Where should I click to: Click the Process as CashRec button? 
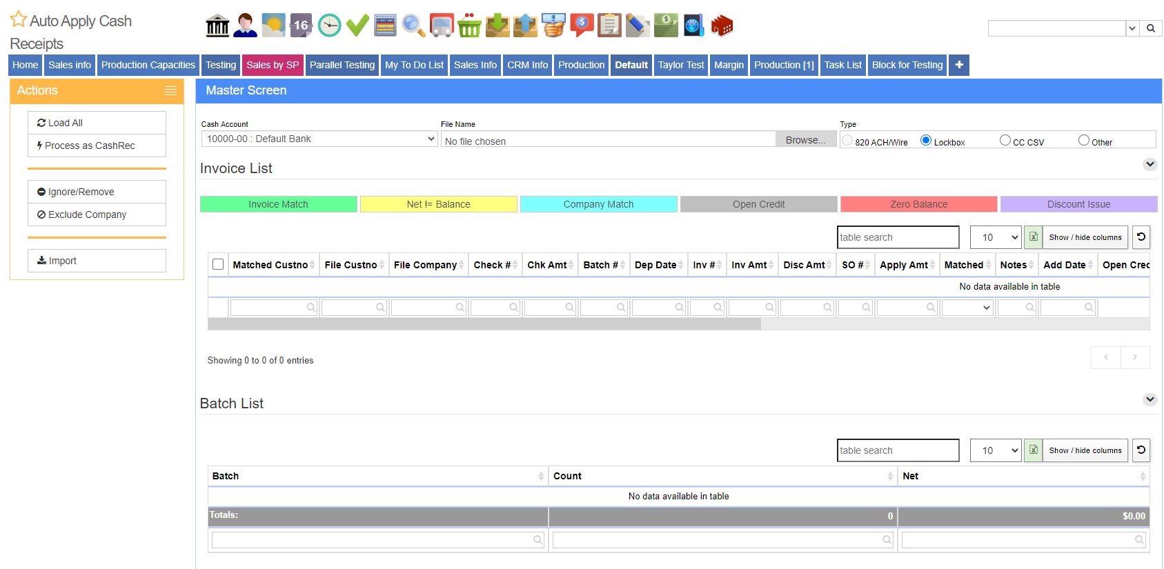pyautogui.click(x=97, y=146)
